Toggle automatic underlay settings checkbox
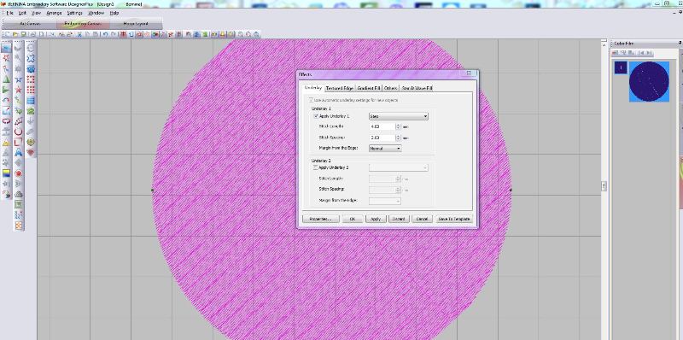The width and height of the screenshot is (683, 340). point(311,100)
